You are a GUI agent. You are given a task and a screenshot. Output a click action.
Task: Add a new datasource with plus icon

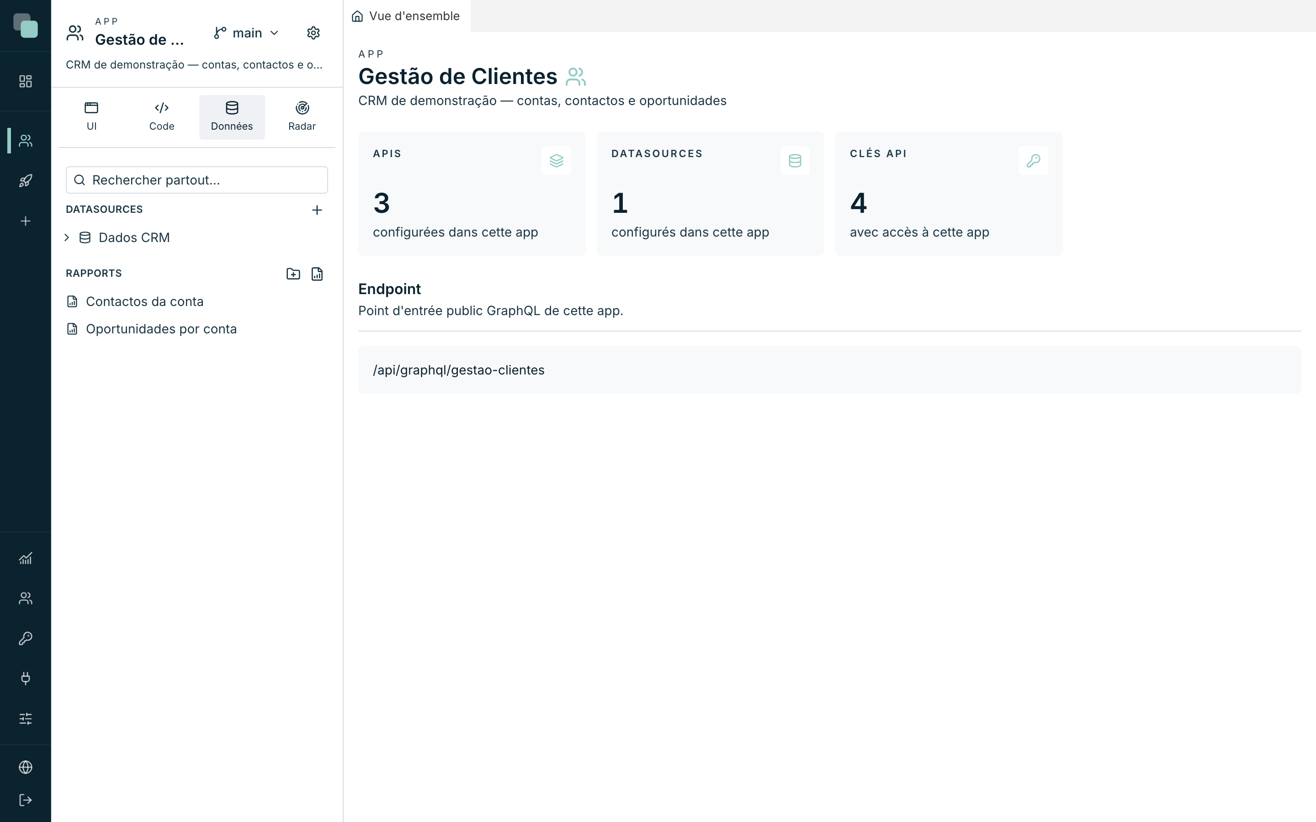pos(317,210)
